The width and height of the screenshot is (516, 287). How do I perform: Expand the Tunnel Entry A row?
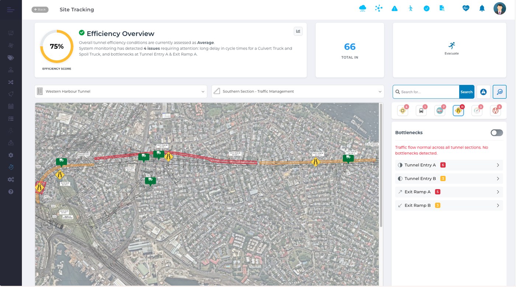[x=449, y=165]
